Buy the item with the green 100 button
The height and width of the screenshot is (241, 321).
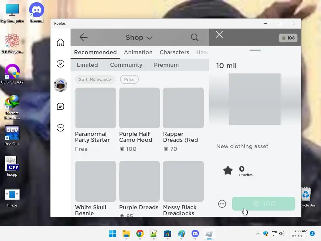pos(263,204)
